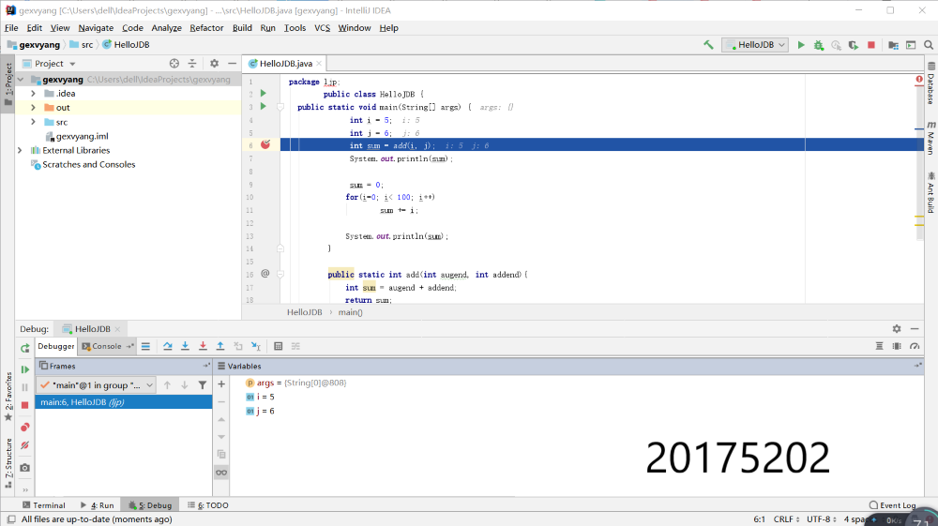
Task: Start debugging with the bug icon
Action: tap(818, 45)
